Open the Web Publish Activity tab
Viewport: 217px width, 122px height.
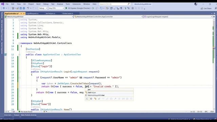click(28, 115)
